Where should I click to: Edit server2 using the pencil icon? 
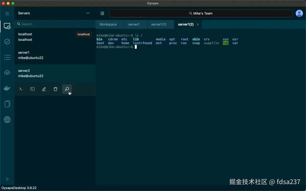pos(44,89)
